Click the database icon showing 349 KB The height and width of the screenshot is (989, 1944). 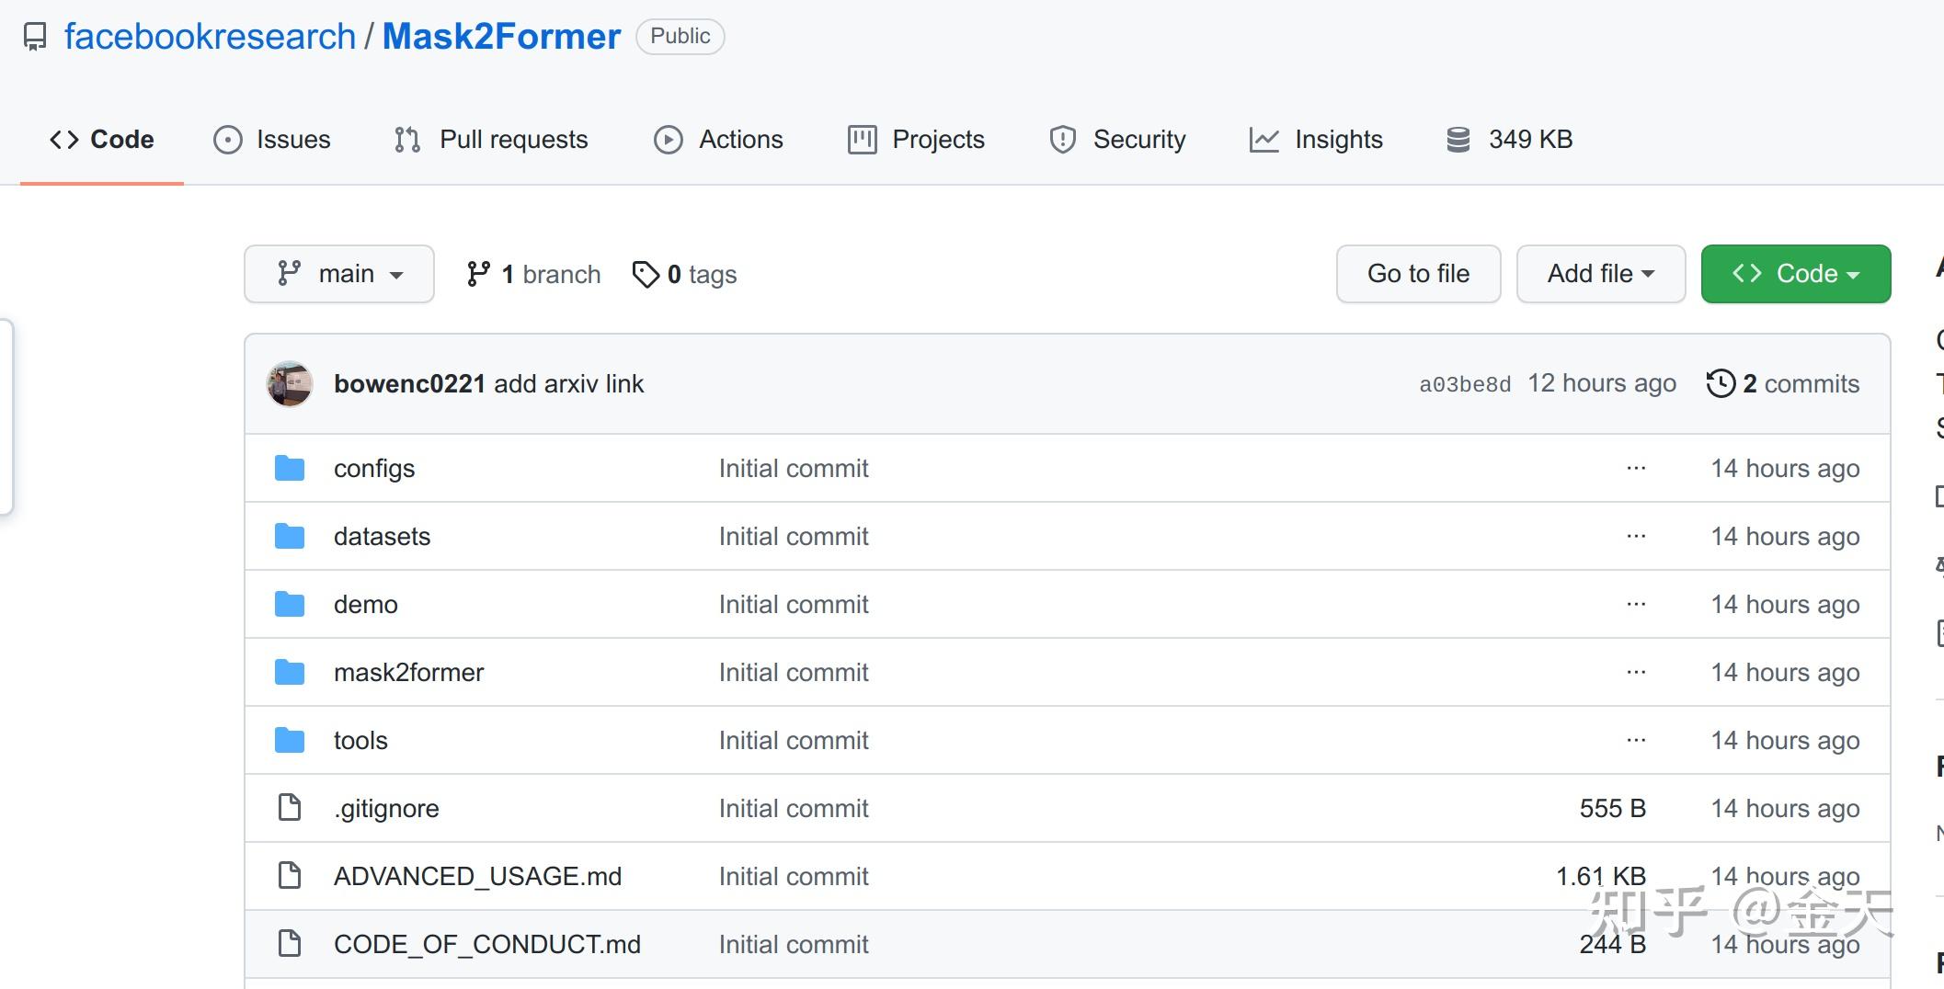[x=1458, y=140]
